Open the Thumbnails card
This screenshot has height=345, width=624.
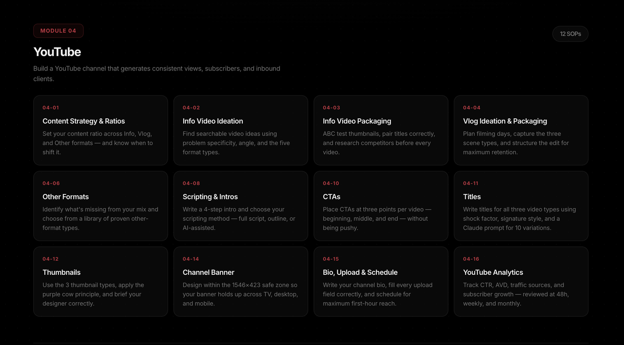[x=100, y=282]
